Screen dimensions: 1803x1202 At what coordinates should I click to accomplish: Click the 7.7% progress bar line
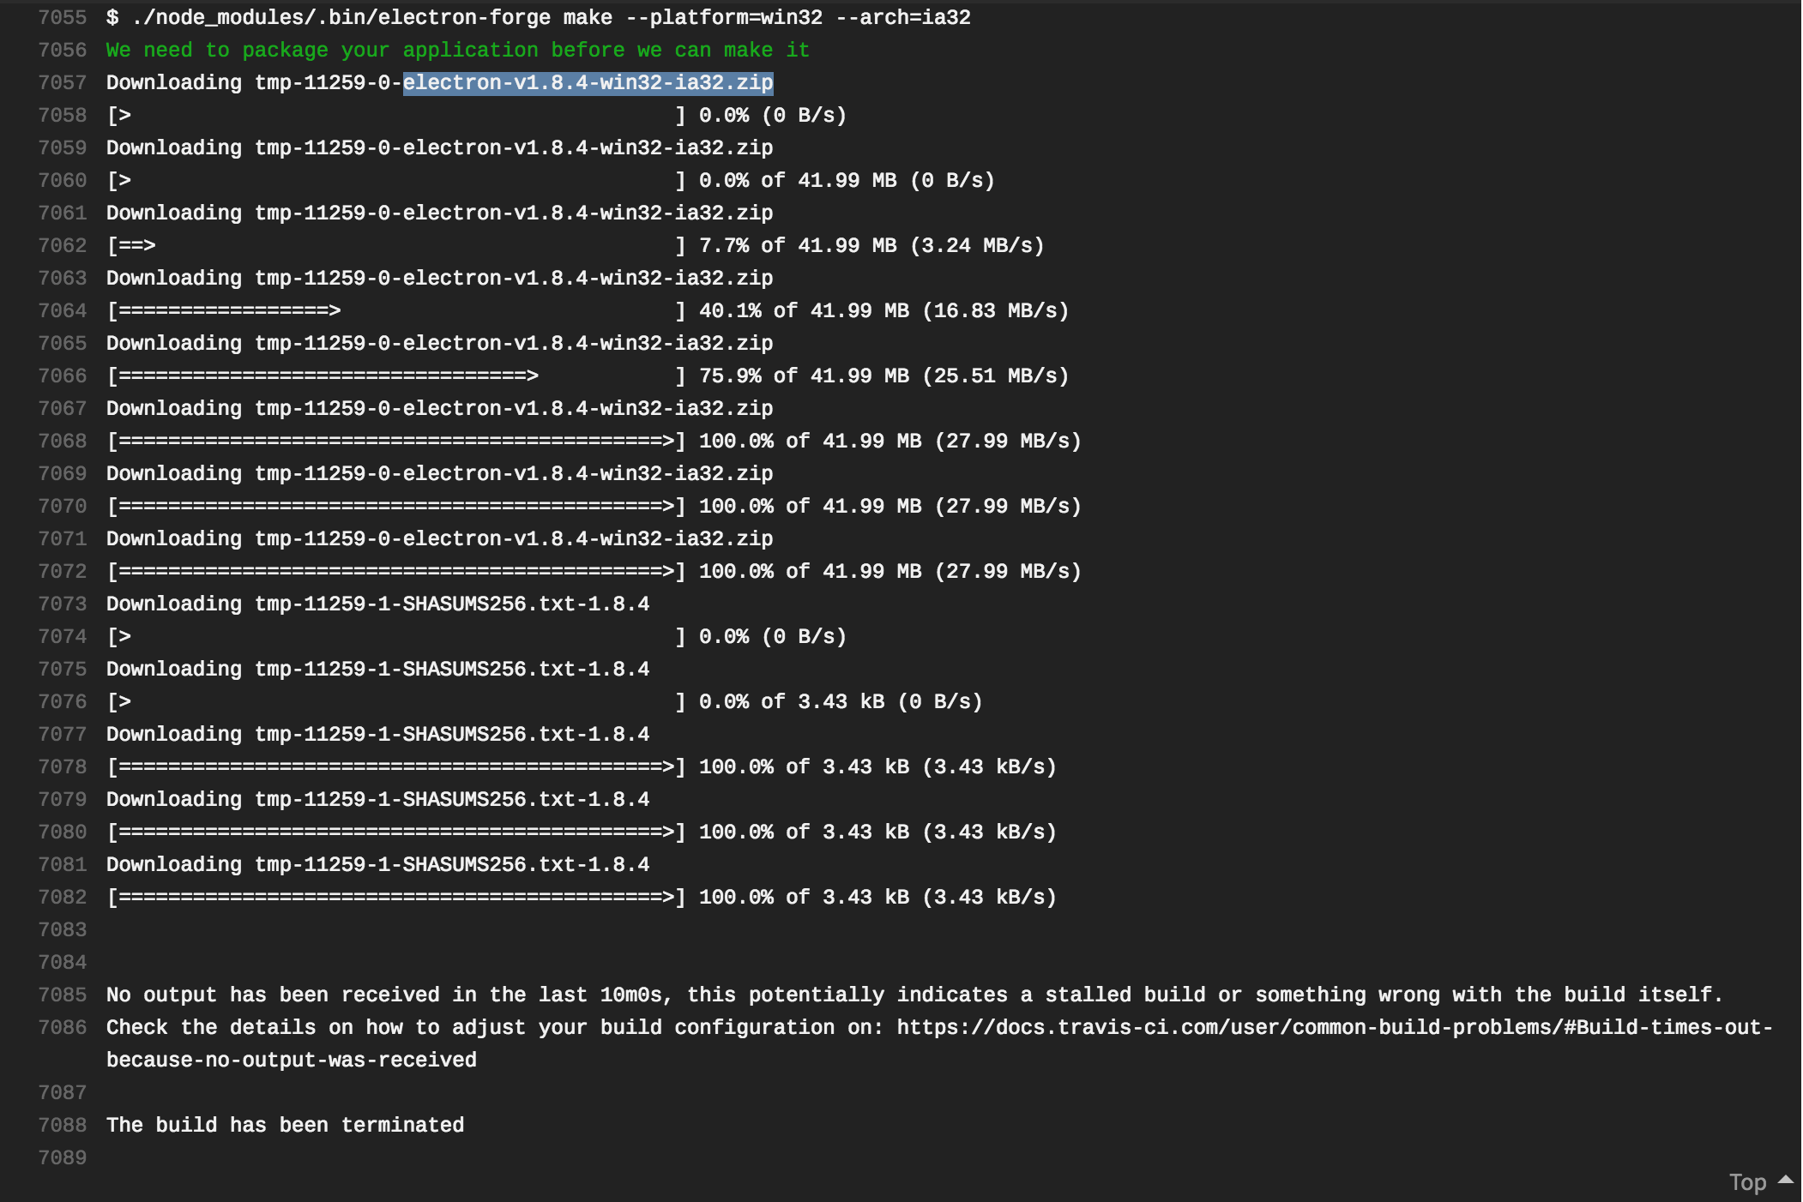[x=575, y=245]
